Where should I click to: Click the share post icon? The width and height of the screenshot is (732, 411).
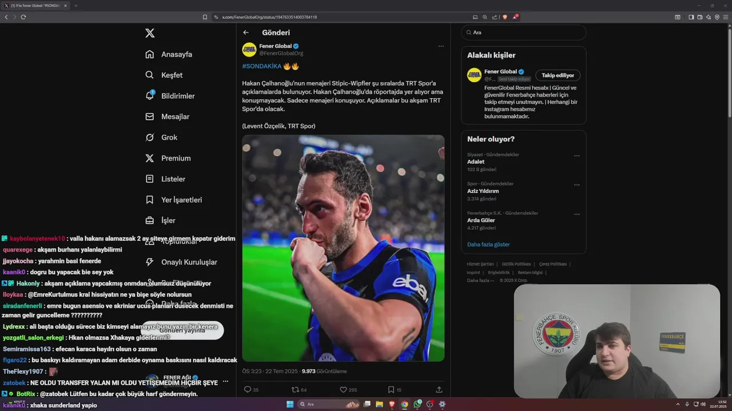(x=439, y=390)
